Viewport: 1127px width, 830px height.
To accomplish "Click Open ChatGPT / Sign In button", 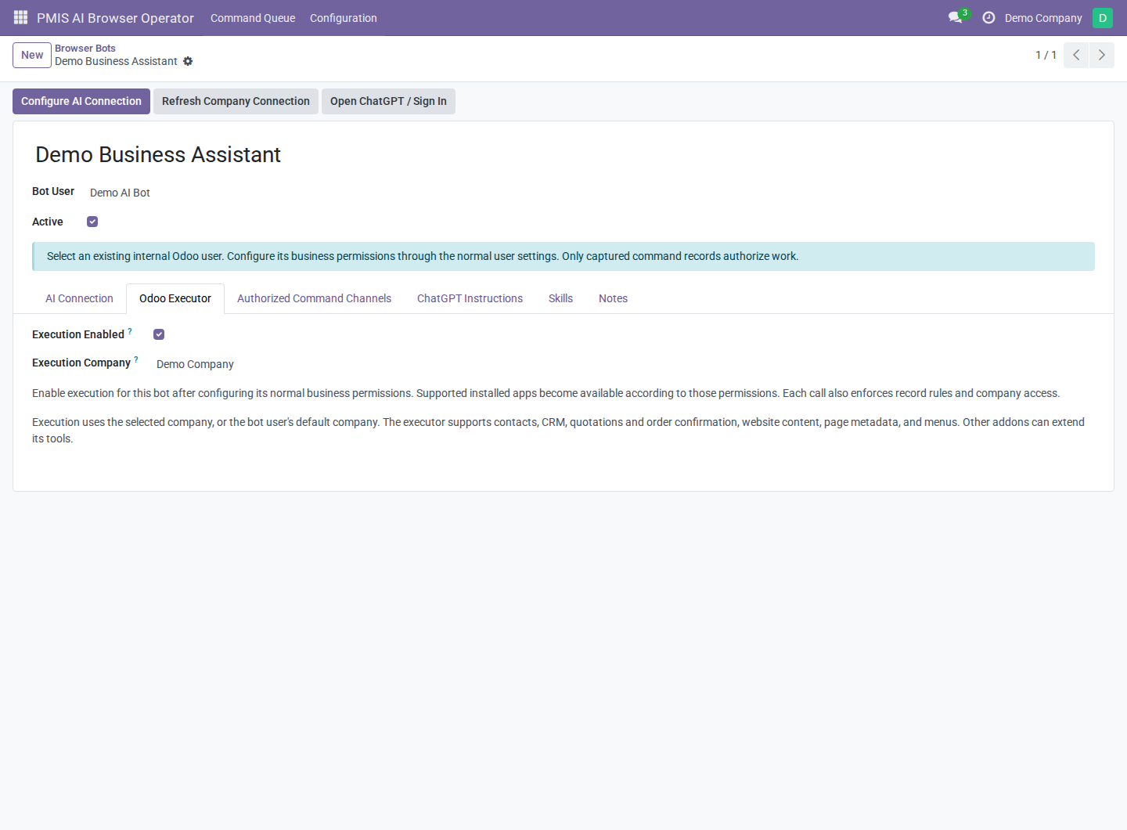I will tap(388, 101).
